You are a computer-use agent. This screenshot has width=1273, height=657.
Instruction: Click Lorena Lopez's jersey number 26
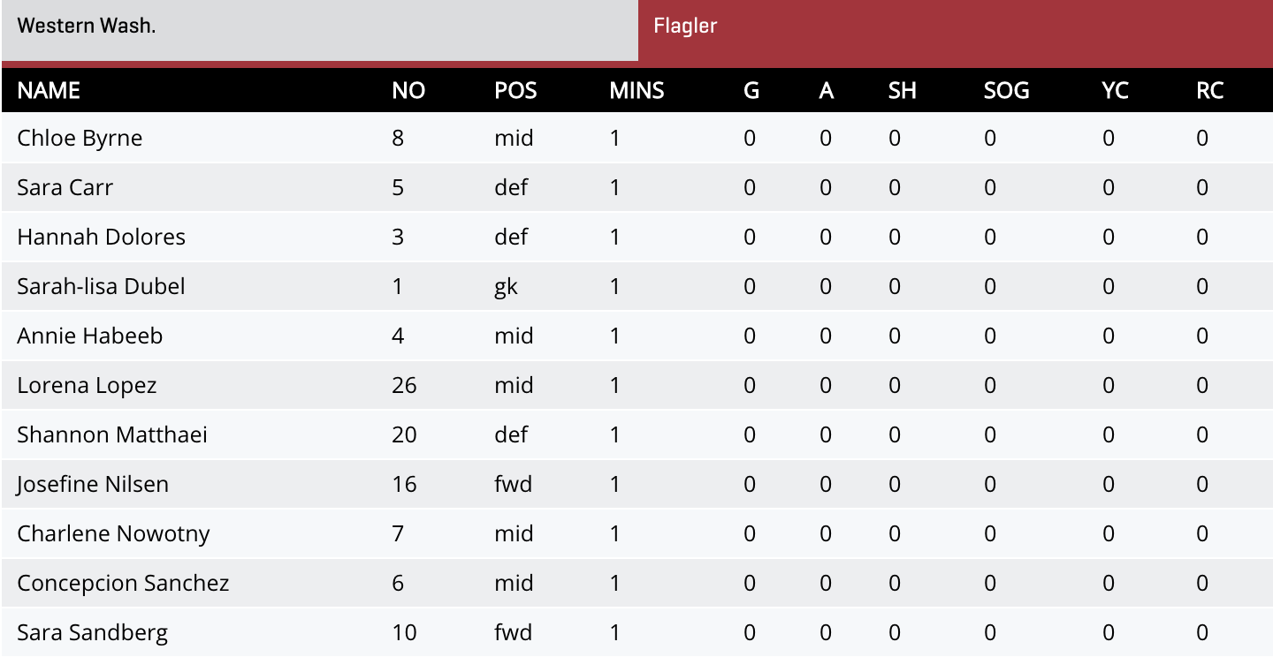404,385
